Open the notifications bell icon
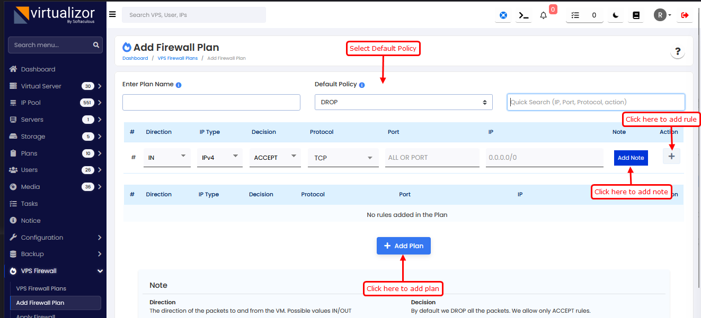 (x=543, y=15)
